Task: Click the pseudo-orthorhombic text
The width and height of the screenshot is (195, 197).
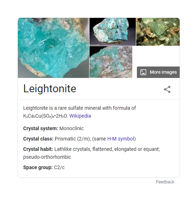Action: 47,157
